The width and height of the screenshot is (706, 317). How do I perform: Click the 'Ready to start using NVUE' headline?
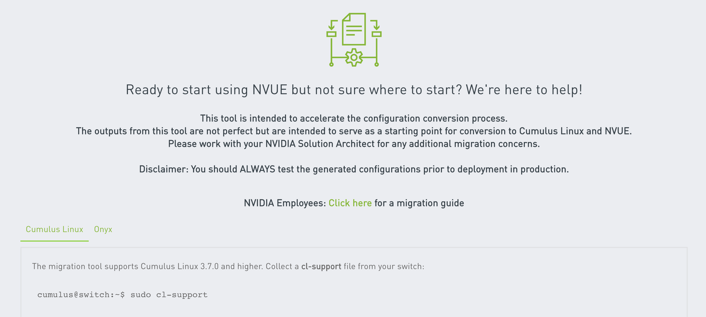(354, 90)
